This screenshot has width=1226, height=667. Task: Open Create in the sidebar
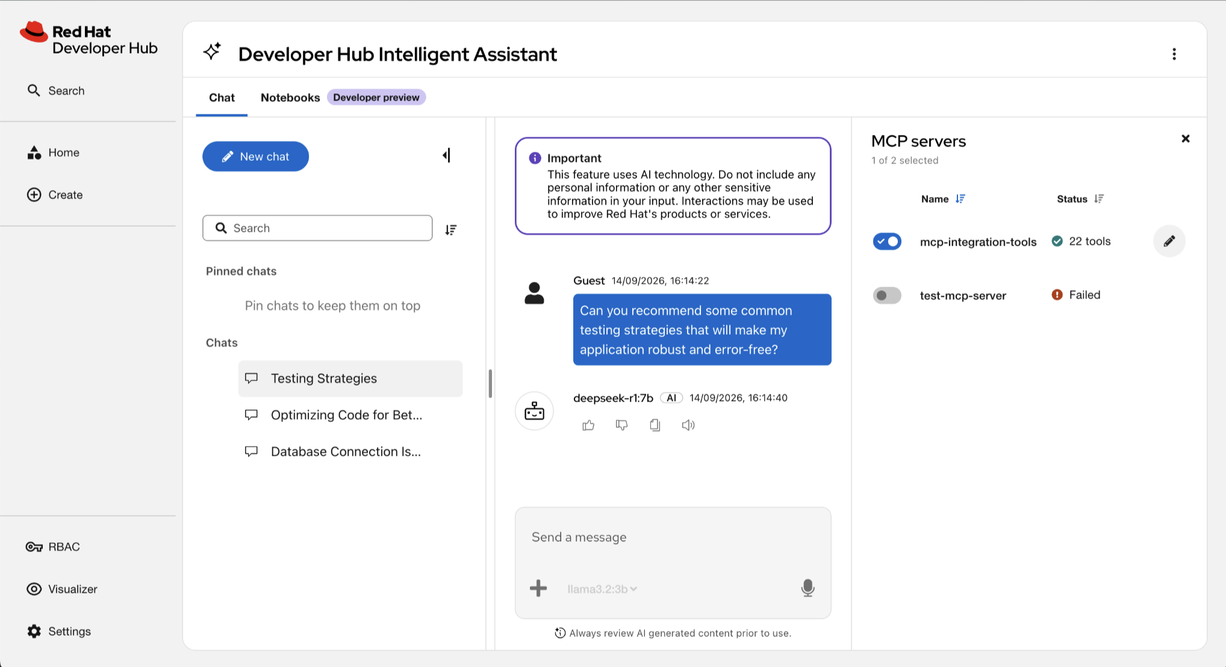click(x=55, y=195)
